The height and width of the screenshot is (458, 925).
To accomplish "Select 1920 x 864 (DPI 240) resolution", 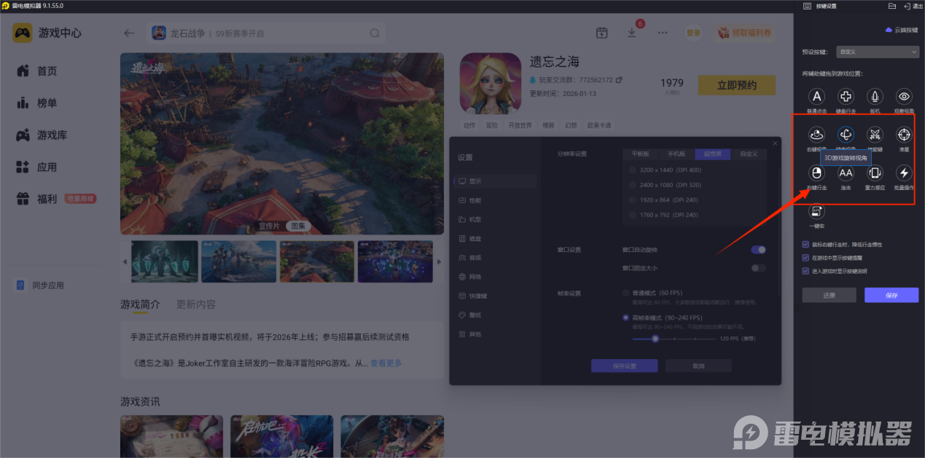I will (632, 200).
